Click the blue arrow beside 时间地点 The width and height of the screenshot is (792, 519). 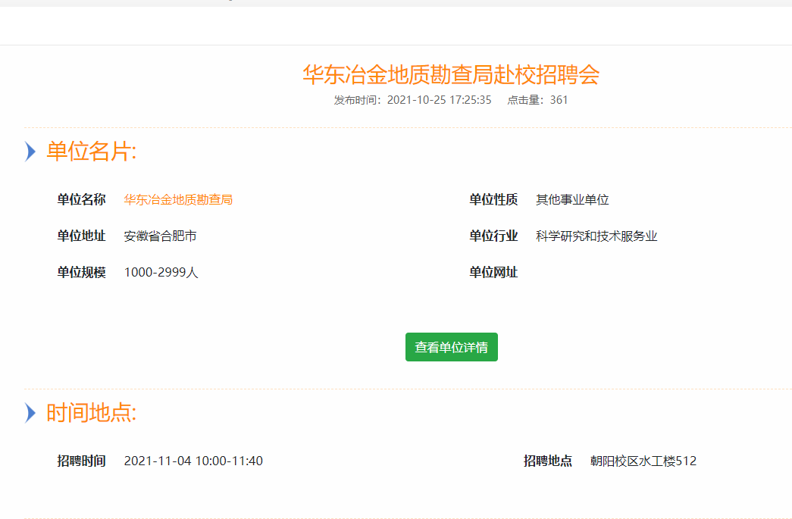pyautogui.click(x=30, y=413)
